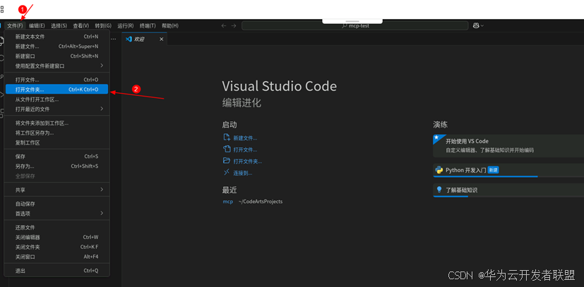
Task: Choose 另存为... menu entry
Action: tap(56, 166)
